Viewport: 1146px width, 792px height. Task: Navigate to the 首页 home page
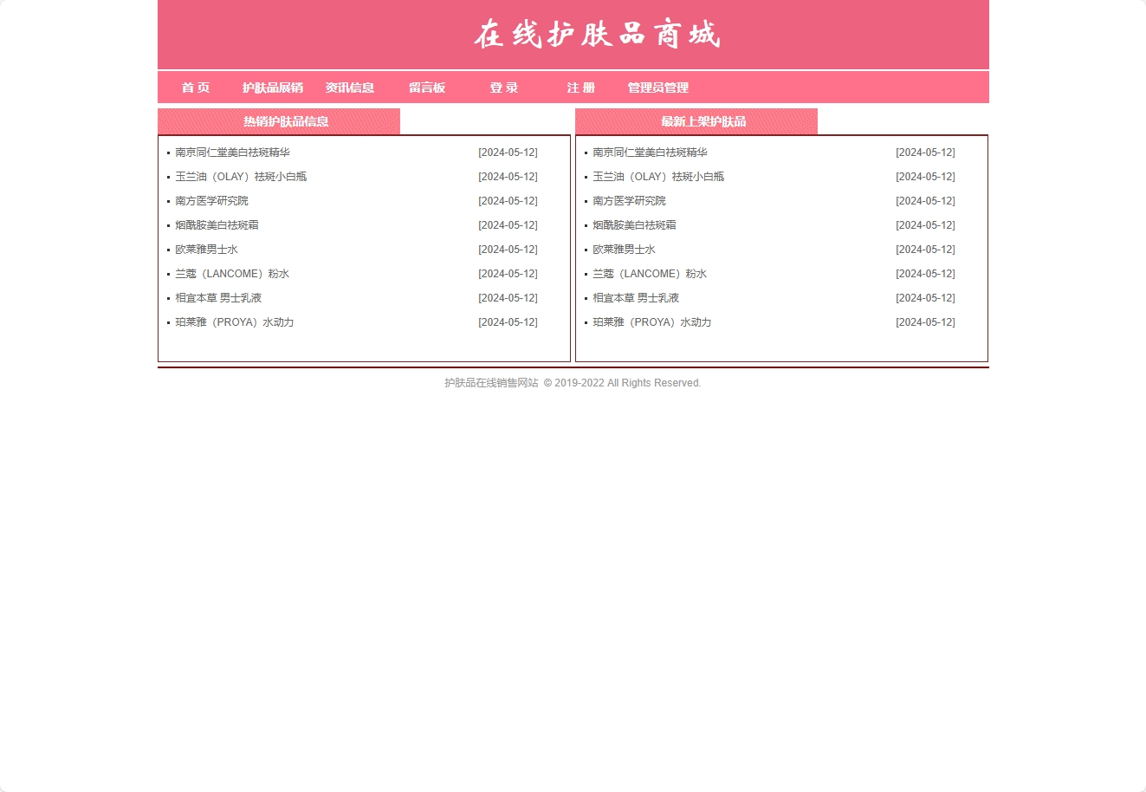coord(195,88)
